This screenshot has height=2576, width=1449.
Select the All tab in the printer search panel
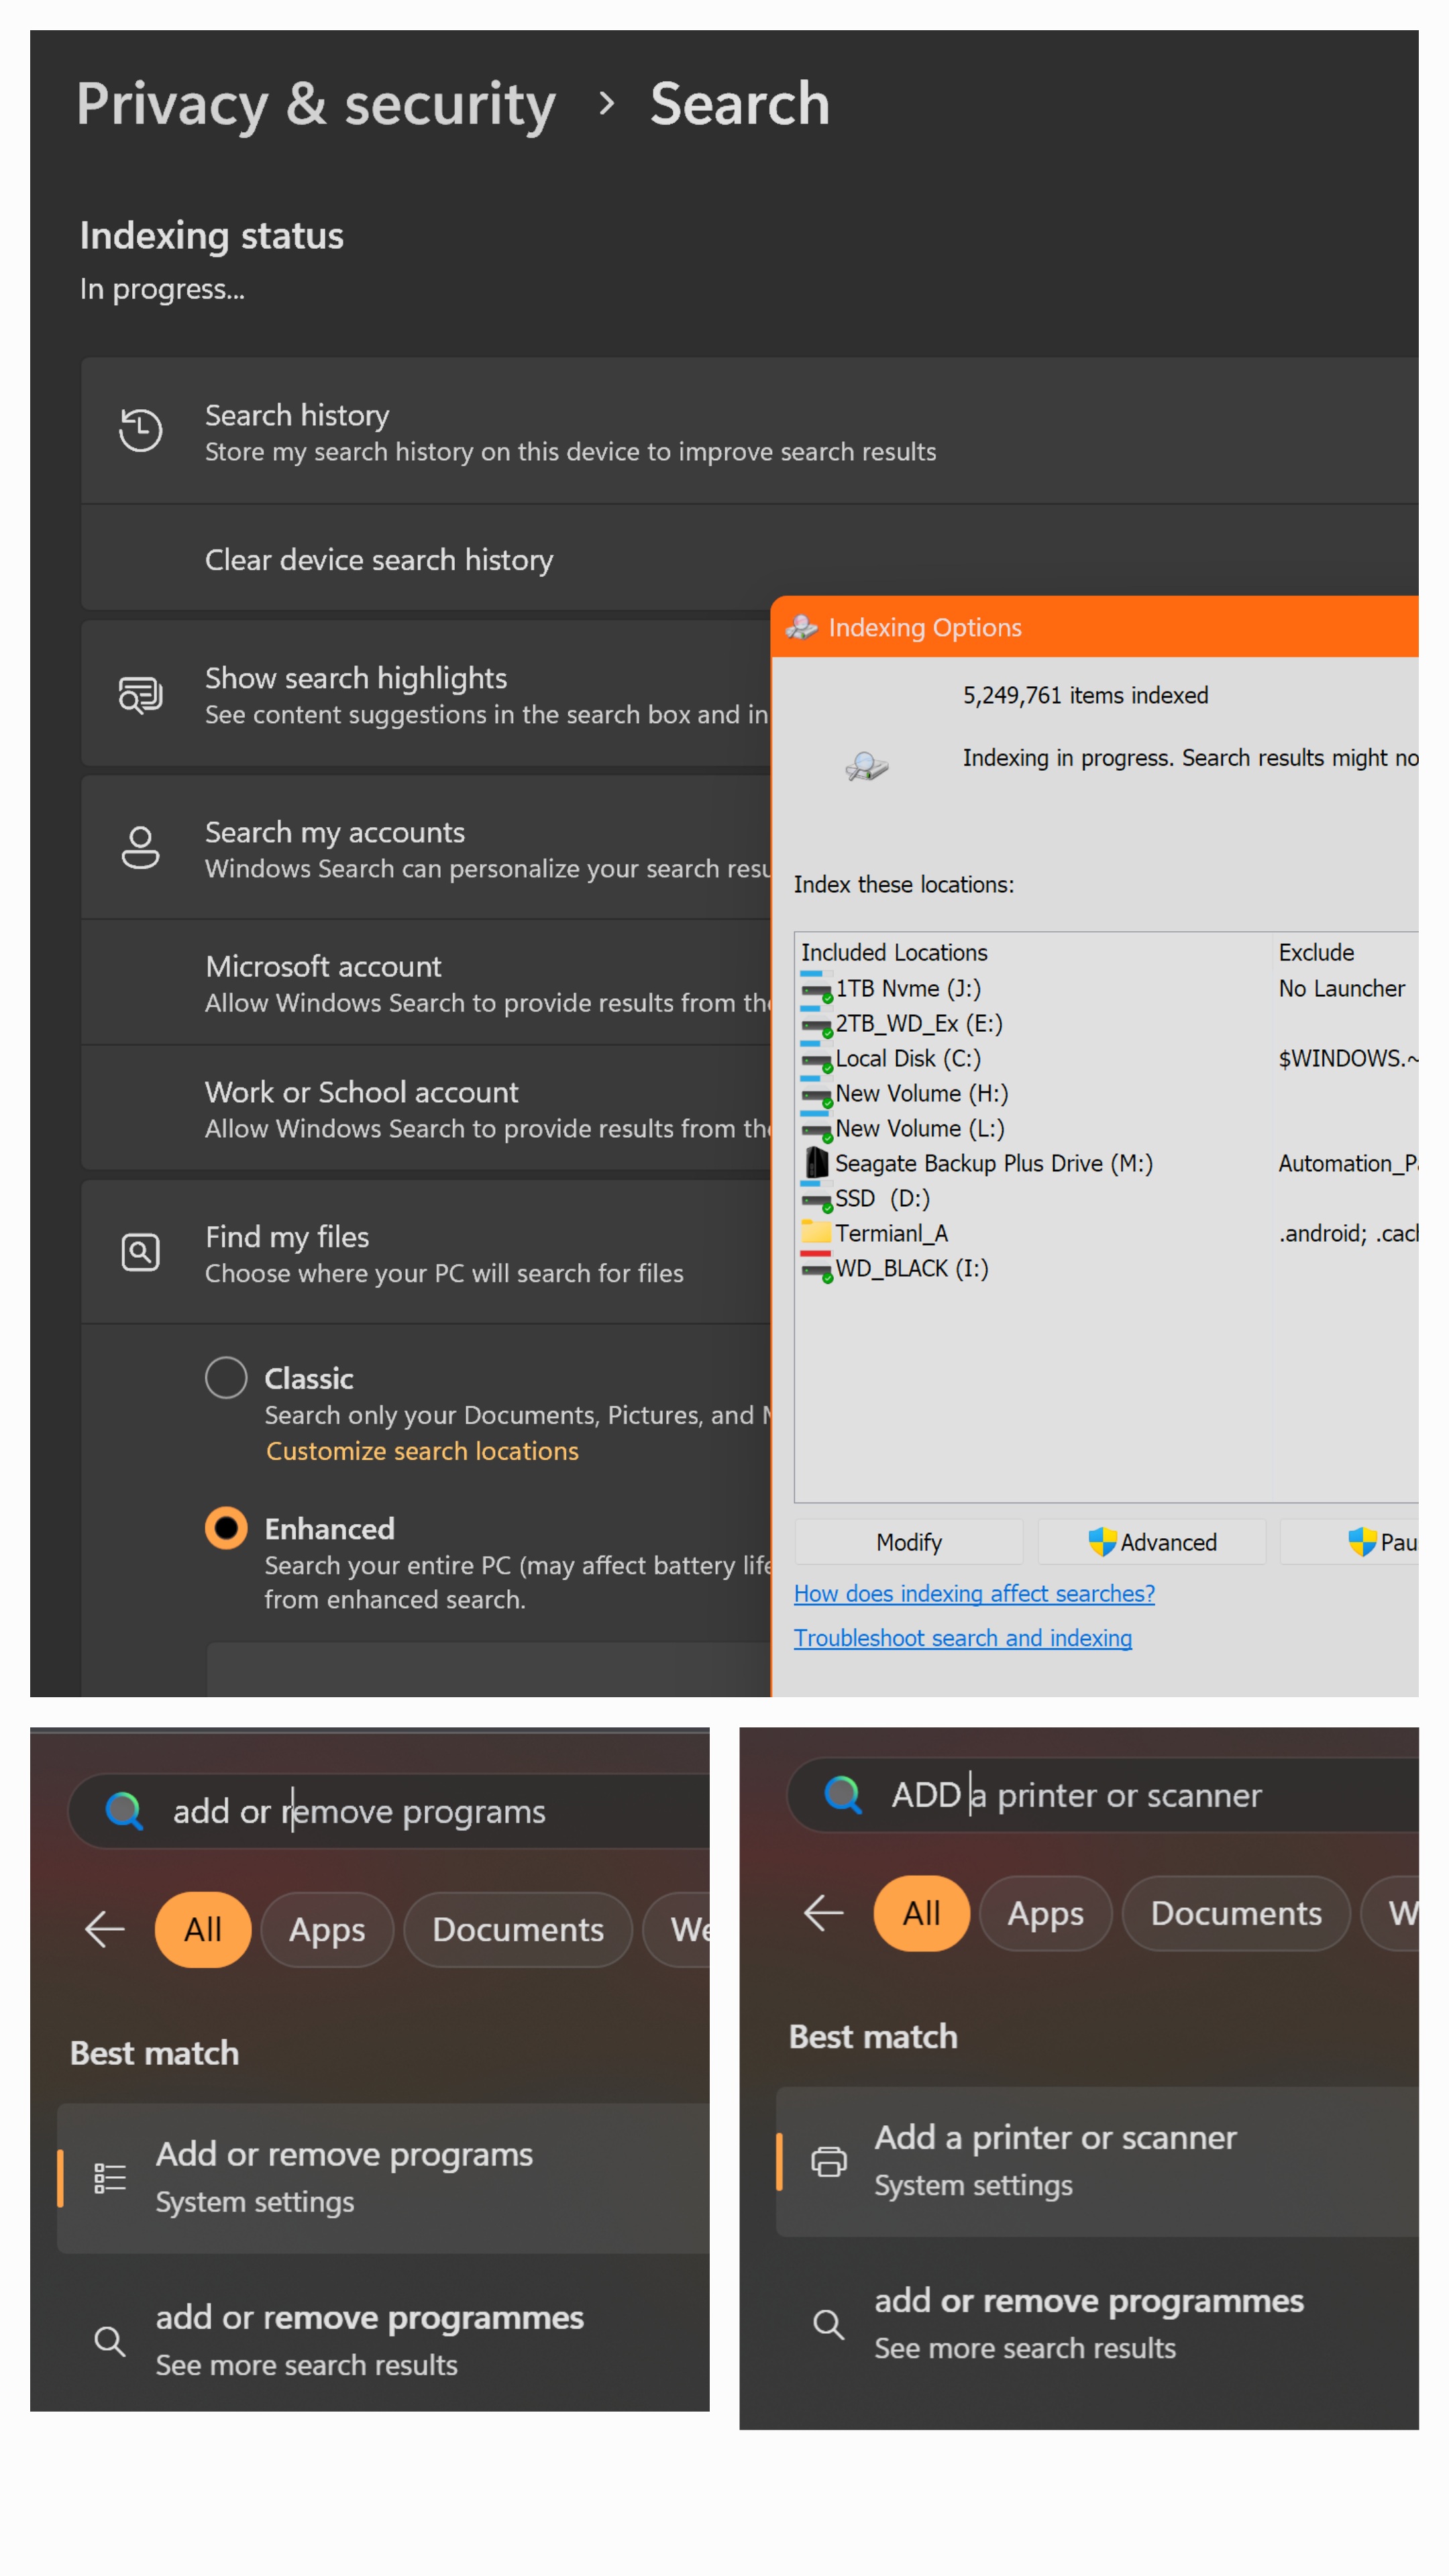[922, 1913]
